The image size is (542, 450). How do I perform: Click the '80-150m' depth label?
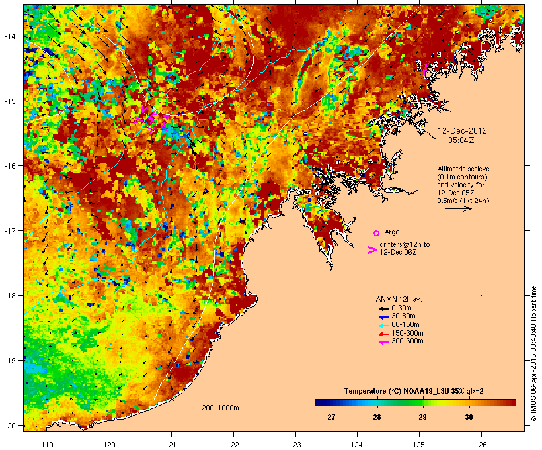405,325
